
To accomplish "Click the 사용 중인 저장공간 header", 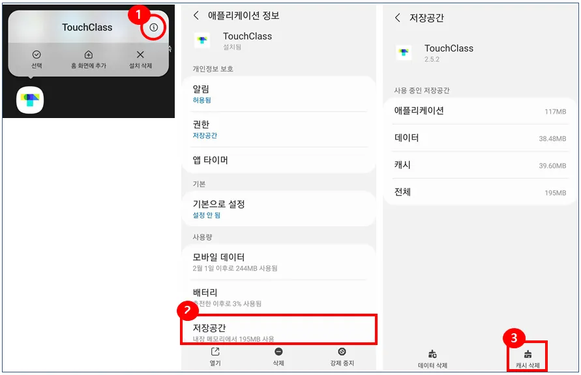I will click(x=422, y=91).
